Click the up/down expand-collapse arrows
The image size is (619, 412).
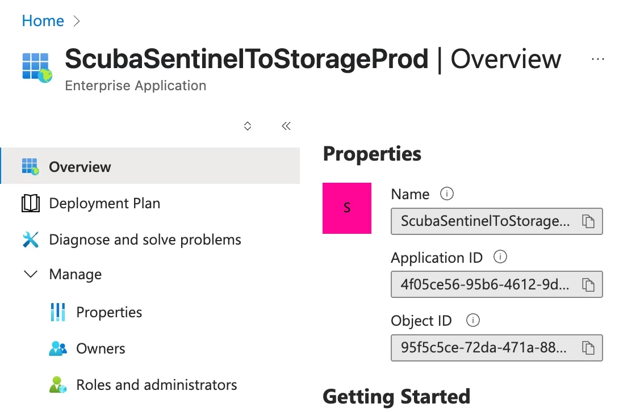point(248,126)
